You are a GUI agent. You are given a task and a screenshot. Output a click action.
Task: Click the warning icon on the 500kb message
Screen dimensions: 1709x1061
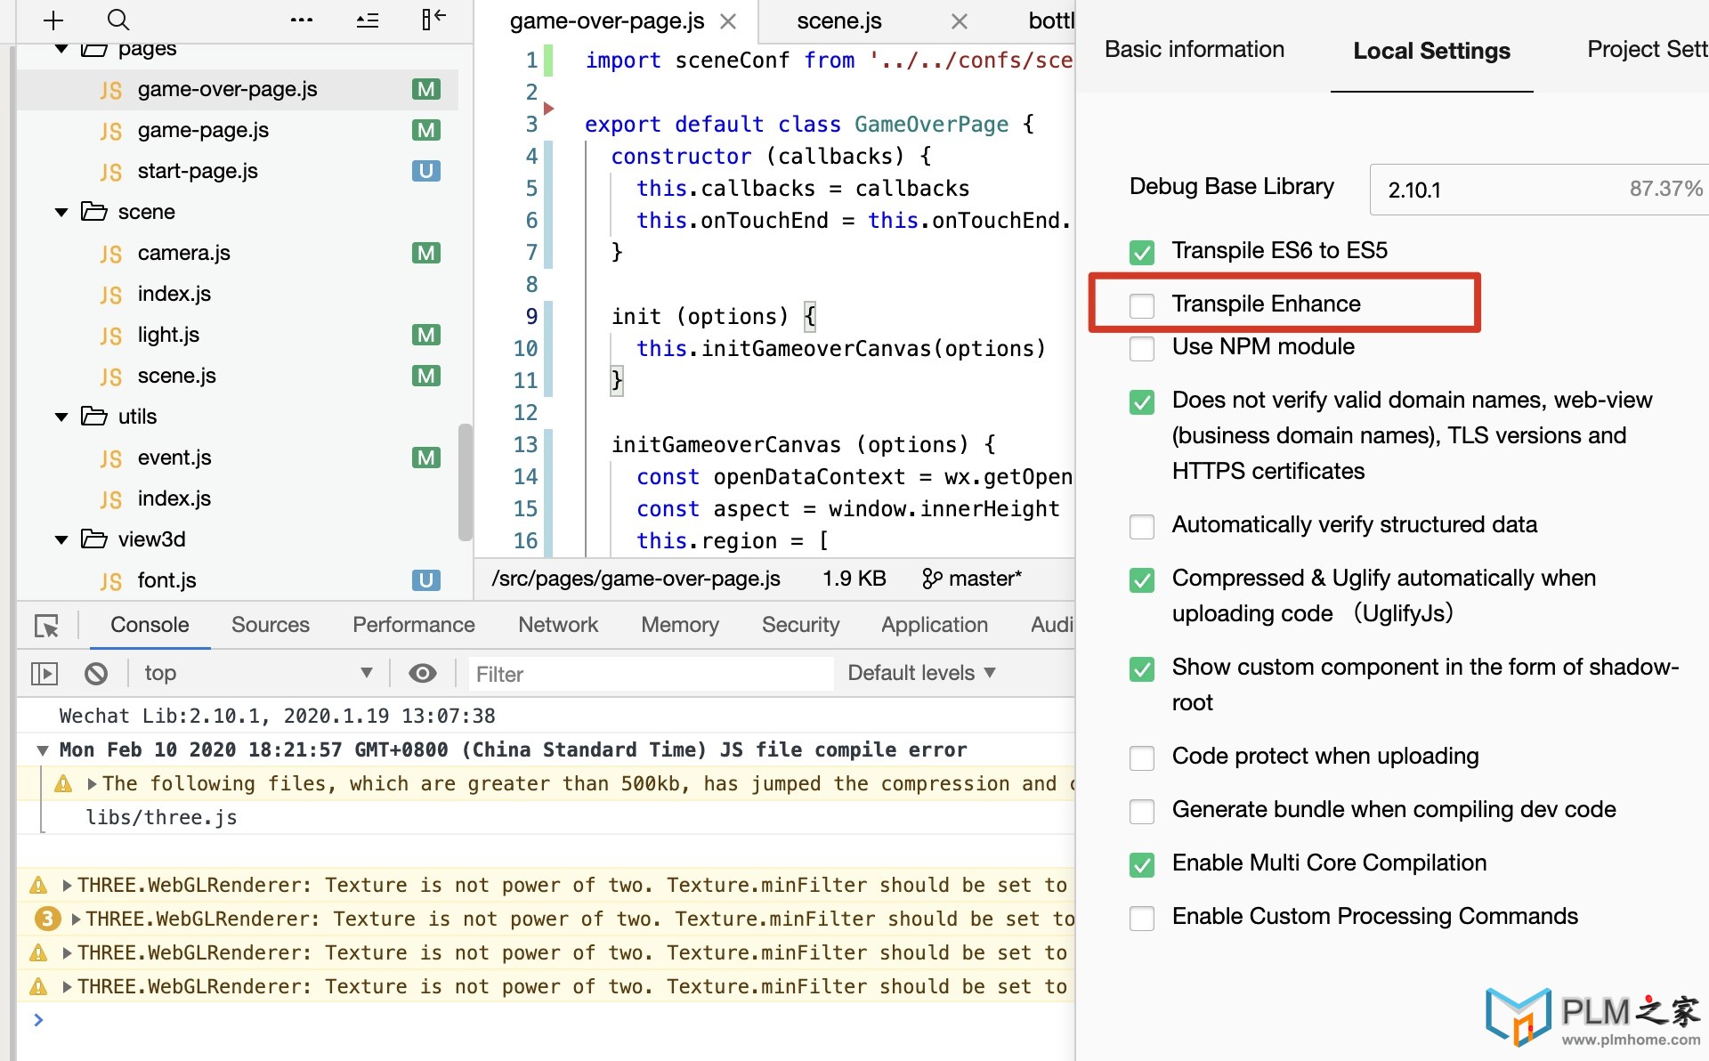(x=63, y=784)
